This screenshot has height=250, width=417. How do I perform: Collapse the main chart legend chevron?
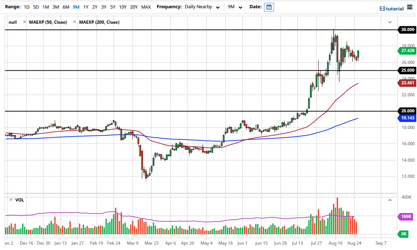point(390,22)
